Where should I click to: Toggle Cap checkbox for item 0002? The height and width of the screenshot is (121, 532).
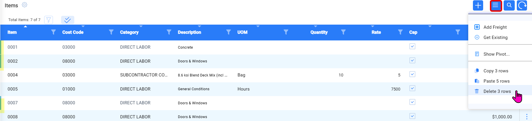pos(412,60)
